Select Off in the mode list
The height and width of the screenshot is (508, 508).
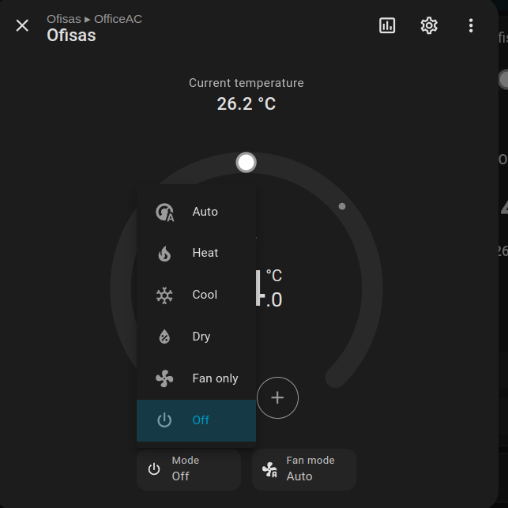point(196,420)
